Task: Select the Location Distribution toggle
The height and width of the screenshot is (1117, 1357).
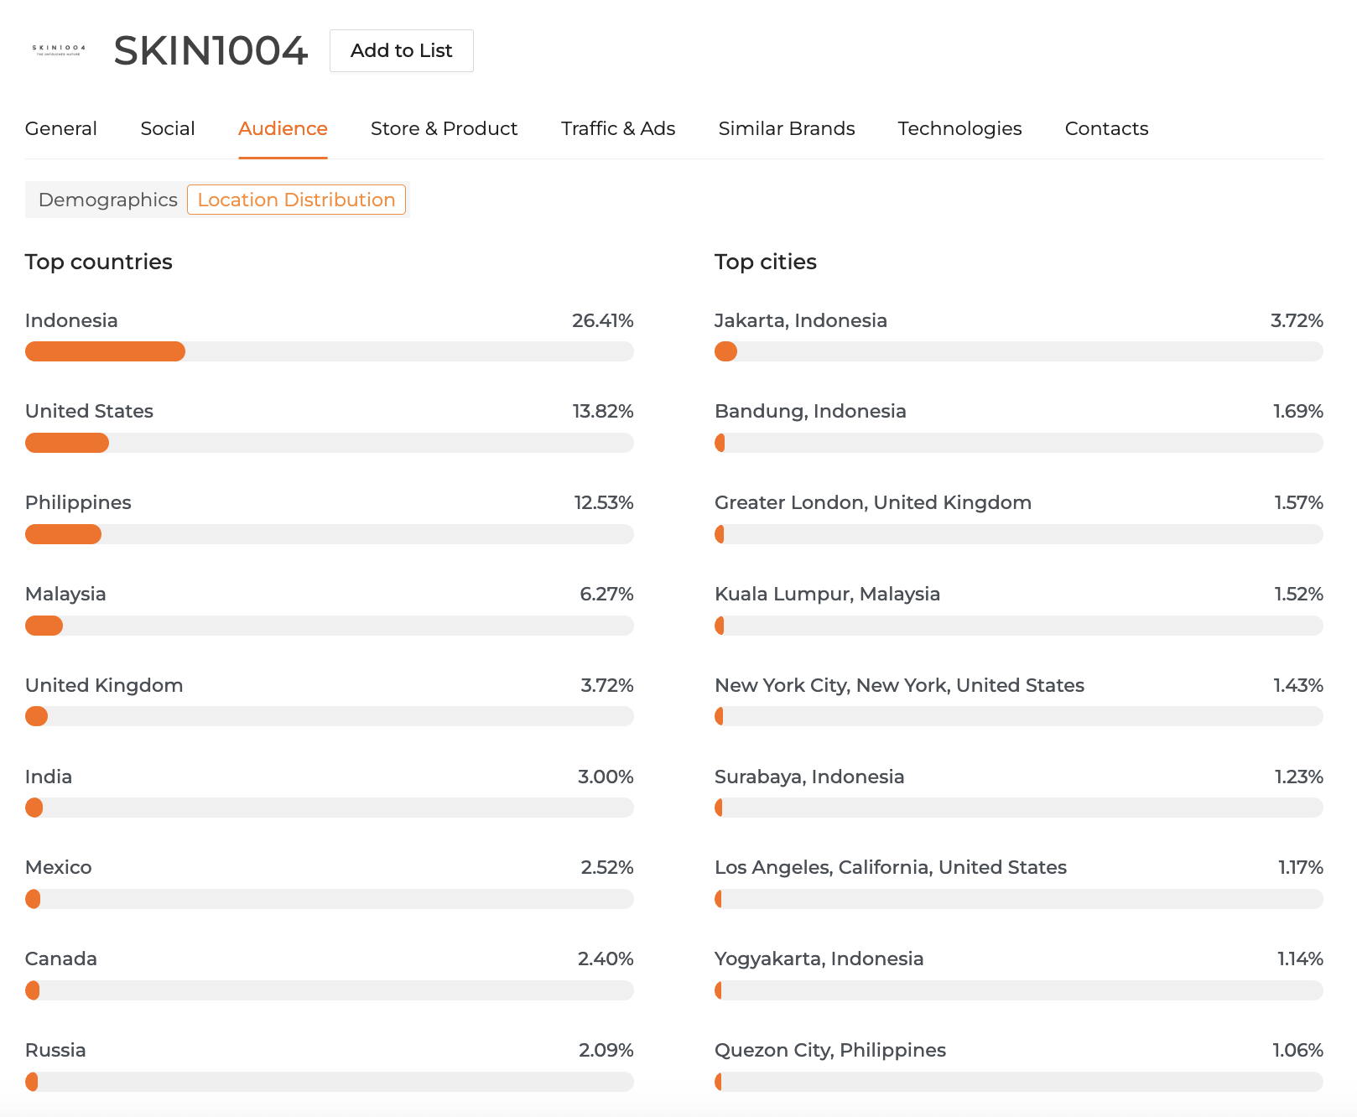Action: (x=296, y=200)
